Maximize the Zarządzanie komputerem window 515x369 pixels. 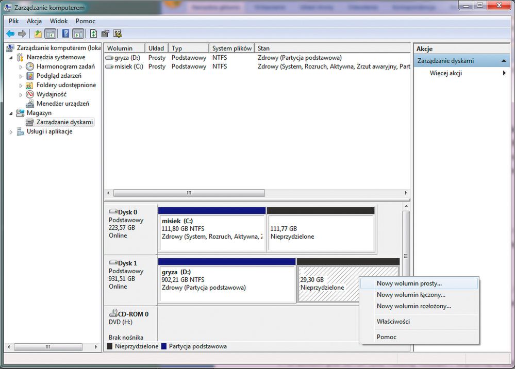coord(480,5)
